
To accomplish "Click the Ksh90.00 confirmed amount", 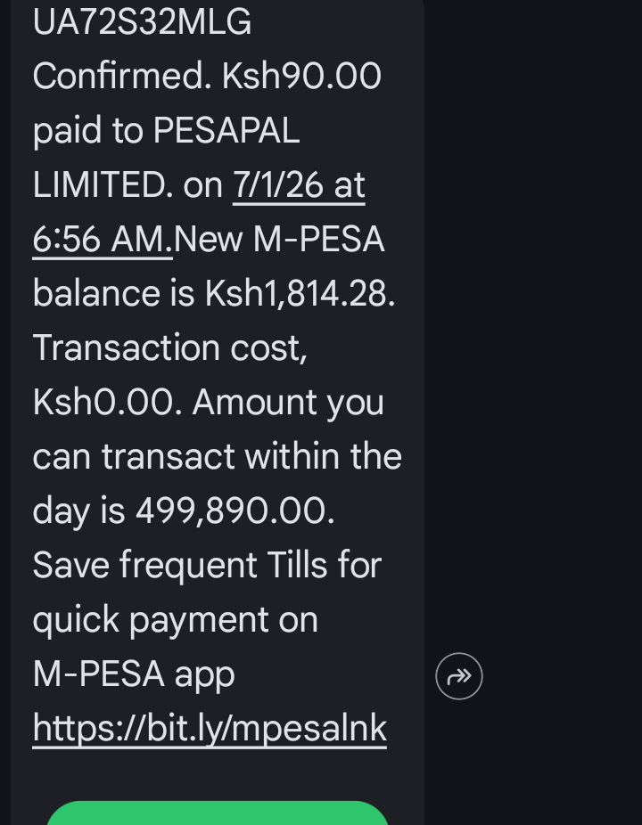I will point(301,77).
